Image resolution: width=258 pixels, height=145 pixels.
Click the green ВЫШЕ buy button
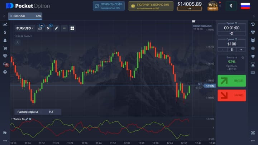point(231,81)
